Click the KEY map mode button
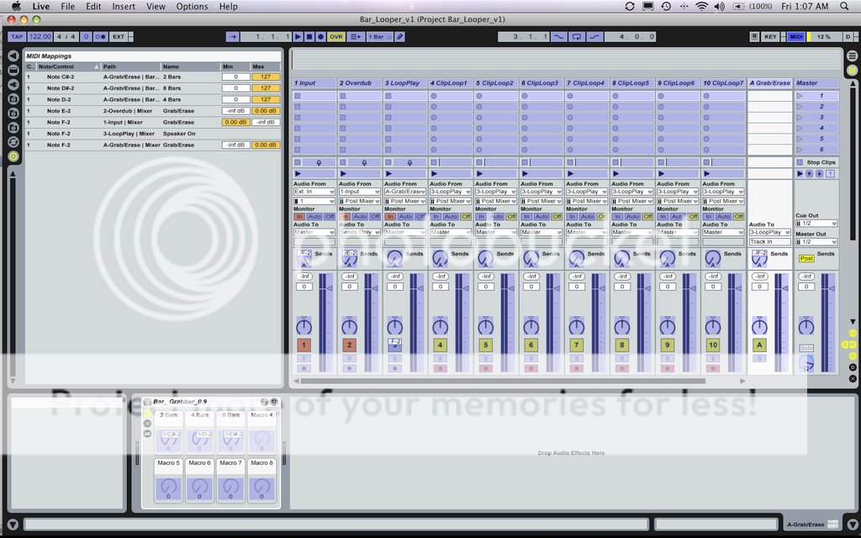The height and width of the screenshot is (538, 861). coord(771,37)
